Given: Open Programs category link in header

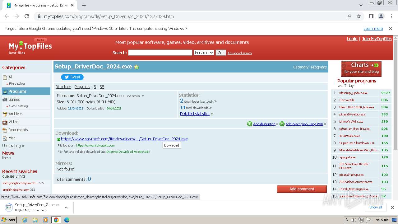Looking at the screenshot, I should pos(319,67).
